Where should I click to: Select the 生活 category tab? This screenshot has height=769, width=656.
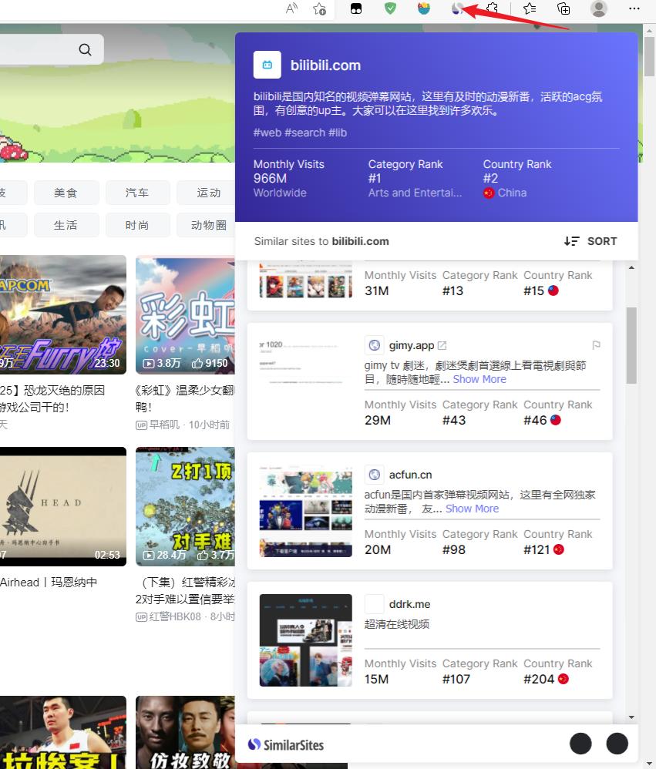[66, 225]
